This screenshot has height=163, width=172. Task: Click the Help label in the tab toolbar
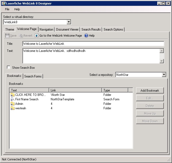pyautogui.click(x=92, y=36)
